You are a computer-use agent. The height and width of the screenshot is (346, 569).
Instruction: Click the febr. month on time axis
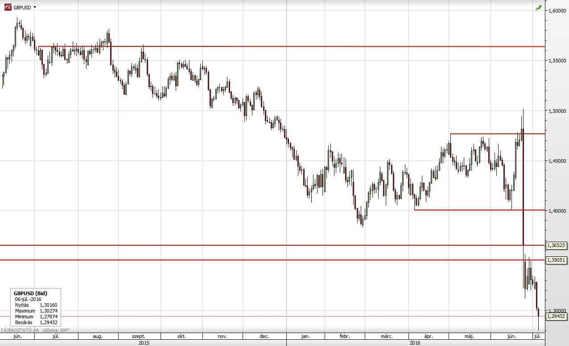pyautogui.click(x=344, y=336)
